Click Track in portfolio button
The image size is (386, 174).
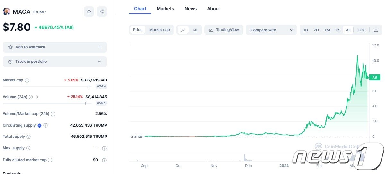tap(55, 62)
